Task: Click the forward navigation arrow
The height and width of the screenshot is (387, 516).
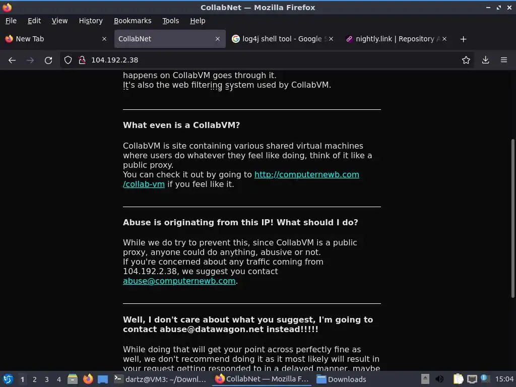Action: point(30,60)
